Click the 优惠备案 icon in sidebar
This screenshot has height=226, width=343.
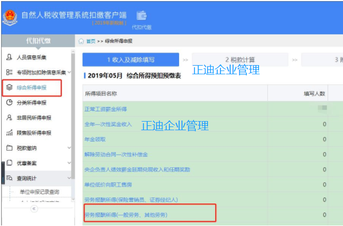click(9, 163)
